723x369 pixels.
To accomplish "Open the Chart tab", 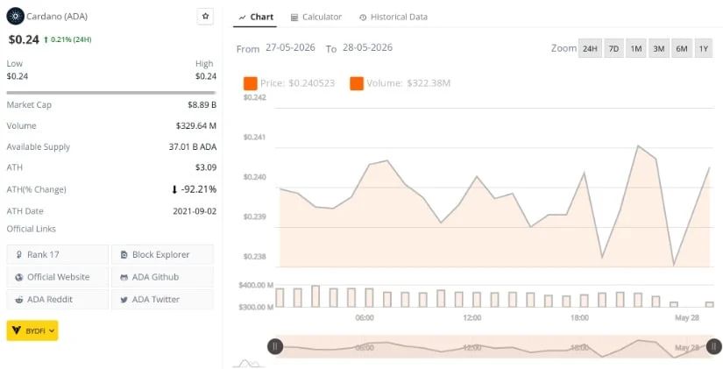I will [257, 17].
